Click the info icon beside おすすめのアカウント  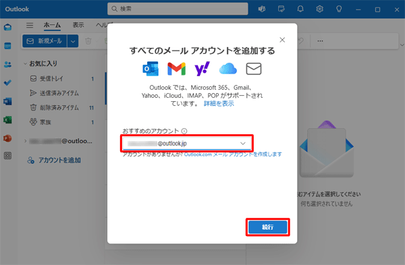(184, 131)
